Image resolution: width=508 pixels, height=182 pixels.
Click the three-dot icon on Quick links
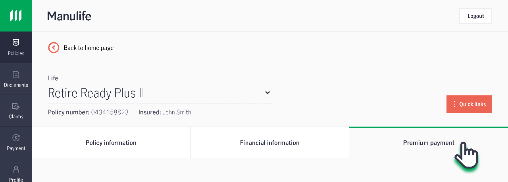click(x=454, y=104)
